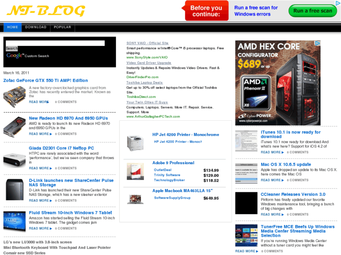The height and width of the screenshot is (255, 341).
Task: Read more on the Radeon HD 6970 article
Action: coord(40,134)
